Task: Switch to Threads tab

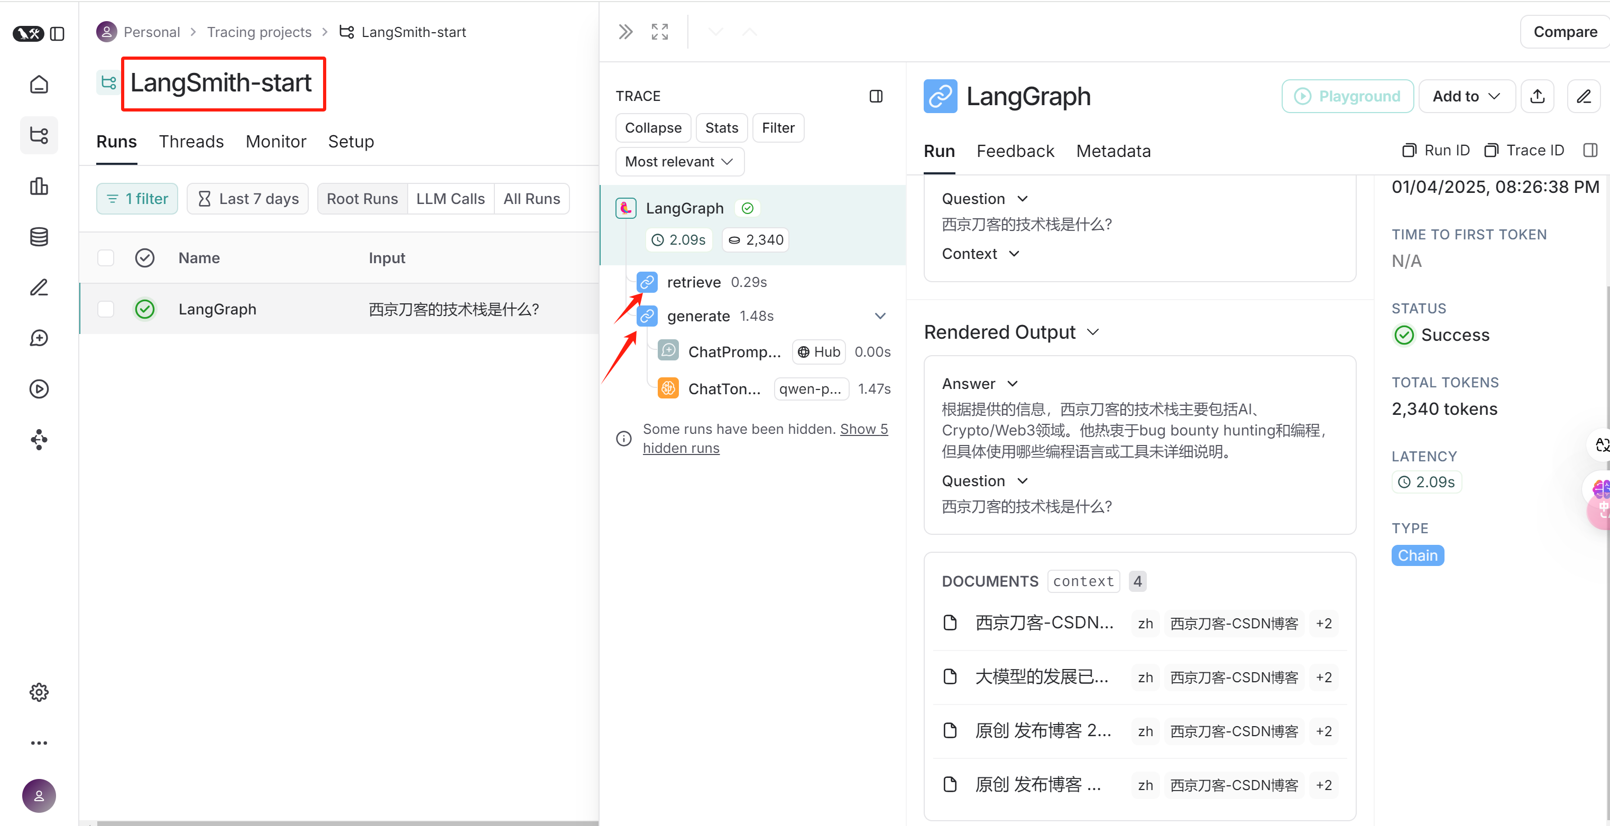Action: click(191, 142)
